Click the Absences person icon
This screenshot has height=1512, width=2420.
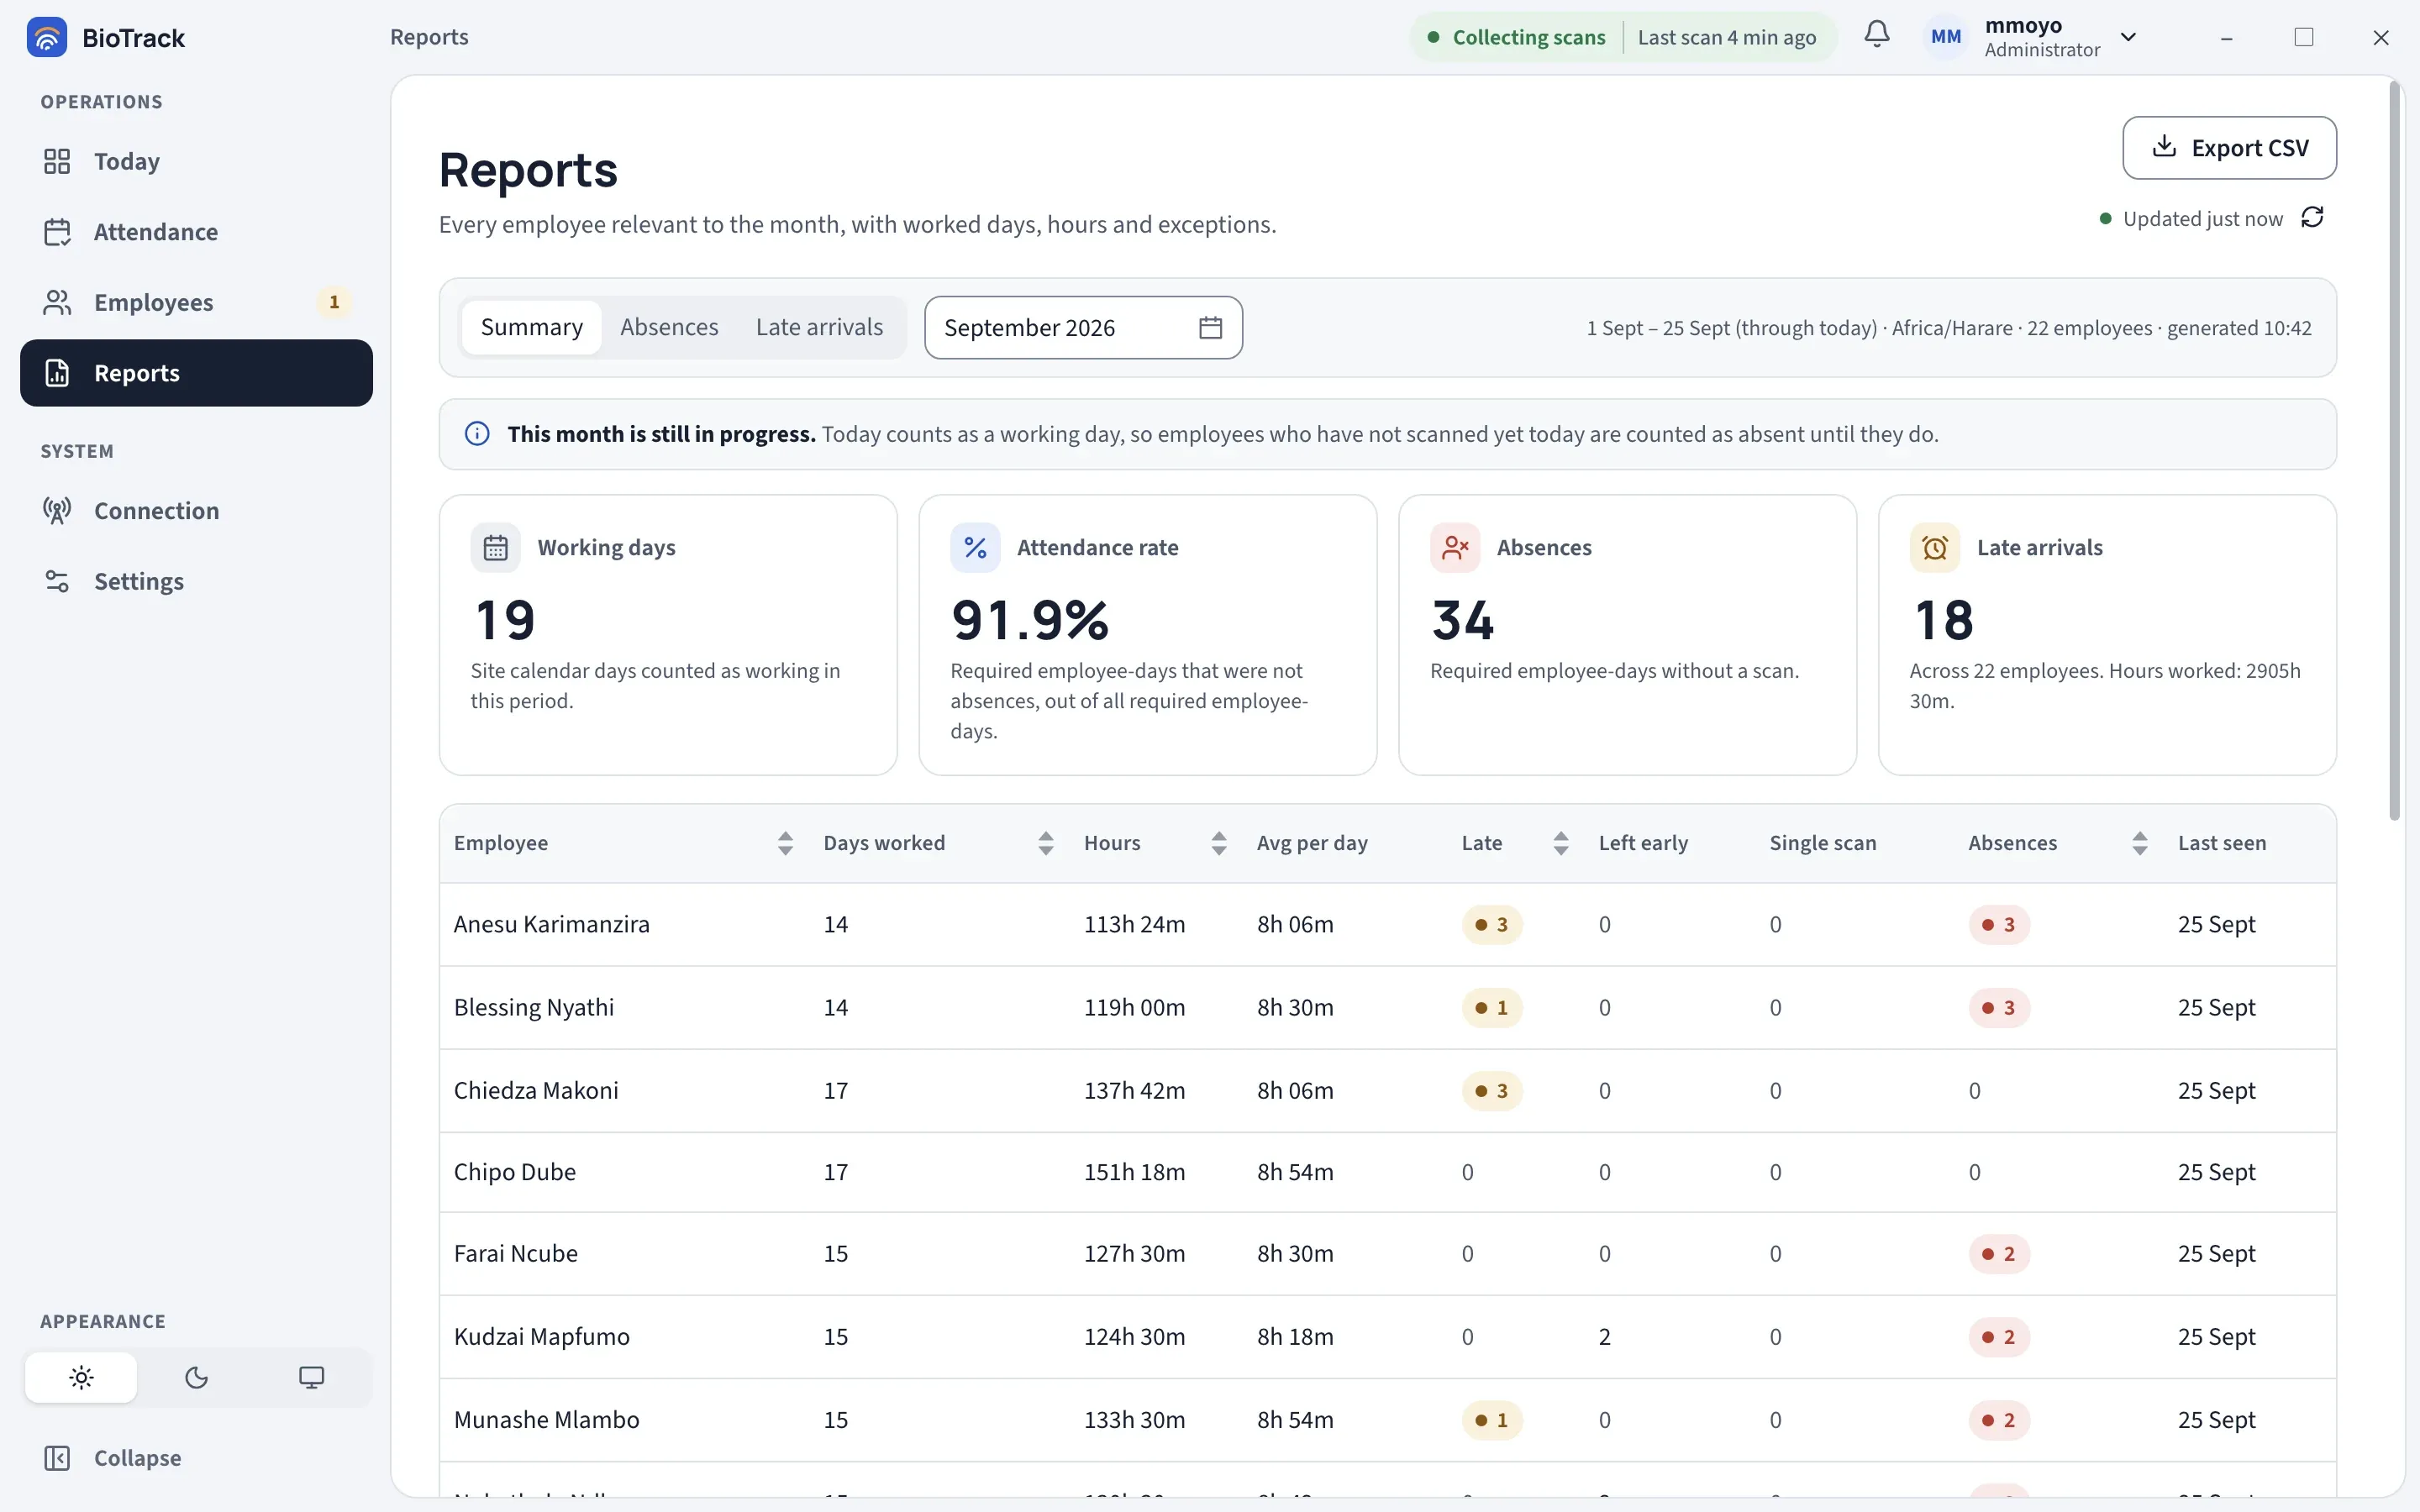pyautogui.click(x=1455, y=548)
